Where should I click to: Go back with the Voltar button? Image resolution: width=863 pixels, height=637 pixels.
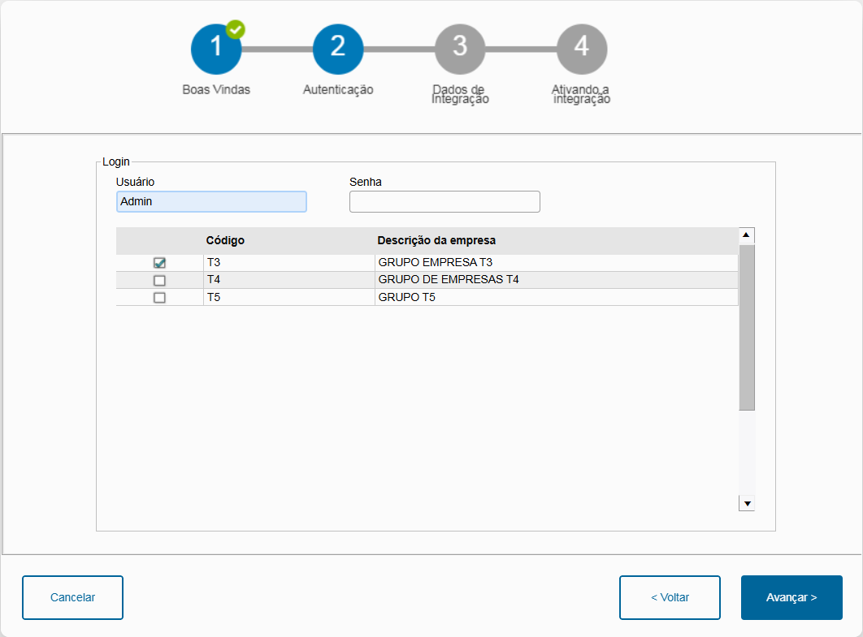click(x=670, y=597)
